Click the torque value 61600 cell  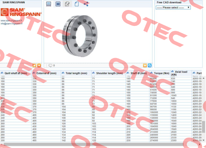tap(153, 90)
